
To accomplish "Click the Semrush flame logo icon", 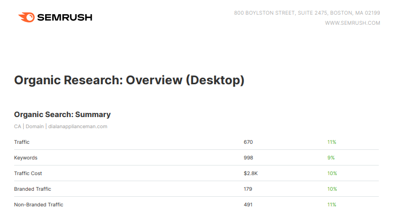I will tap(26, 18).
